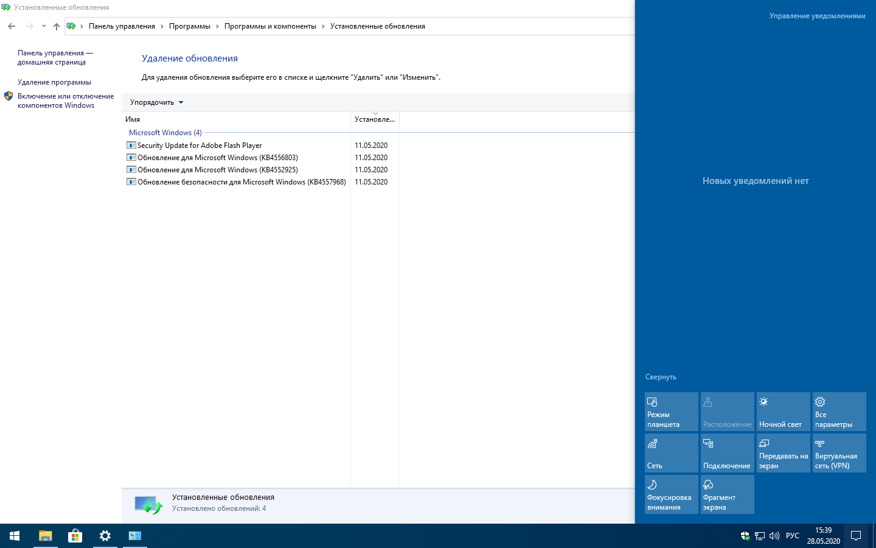Toggle Фокусировка внимания focus assist tile
Viewport: 876px width, 548px height.
tap(672, 494)
